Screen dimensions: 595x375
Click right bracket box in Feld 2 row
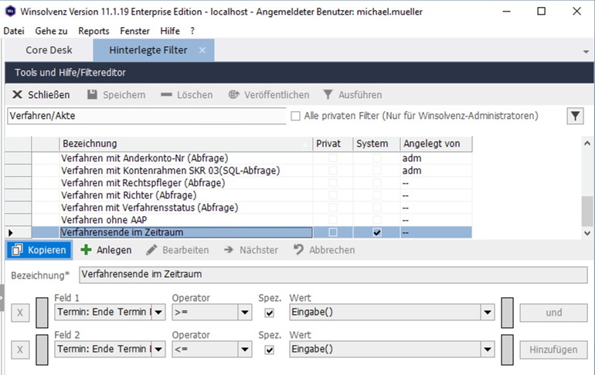click(x=508, y=350)
